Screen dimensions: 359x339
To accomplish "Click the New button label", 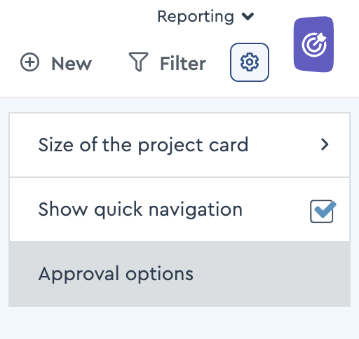I will click(x=72, y=64).
